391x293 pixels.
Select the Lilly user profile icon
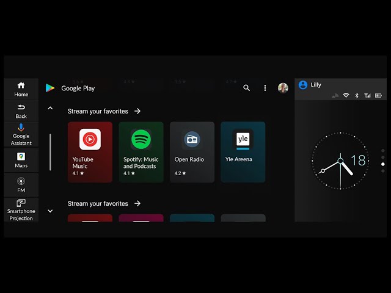click(303, 85)
